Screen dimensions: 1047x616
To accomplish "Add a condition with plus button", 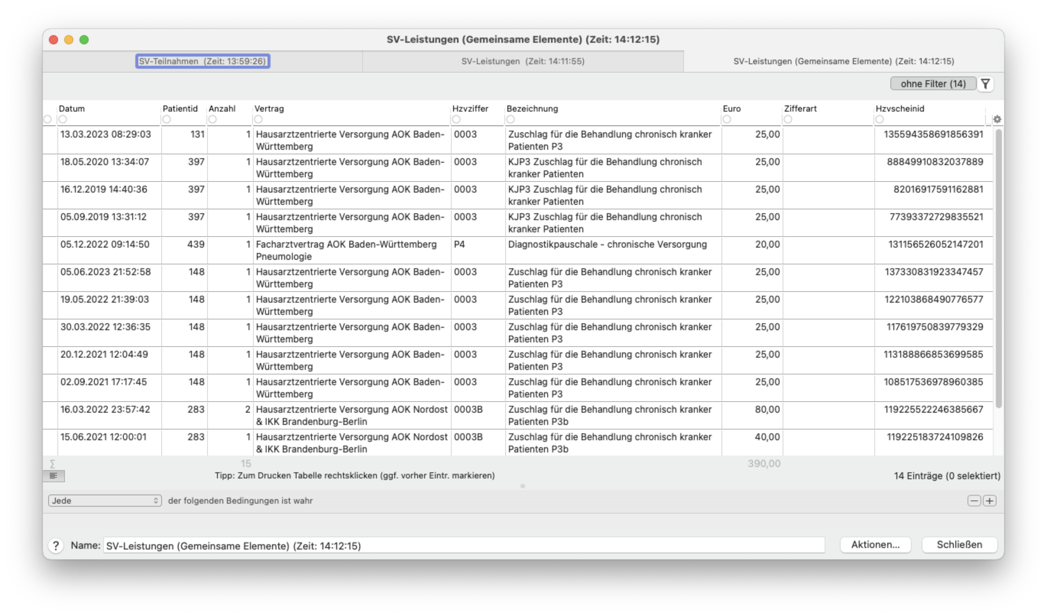I will 990,501.
